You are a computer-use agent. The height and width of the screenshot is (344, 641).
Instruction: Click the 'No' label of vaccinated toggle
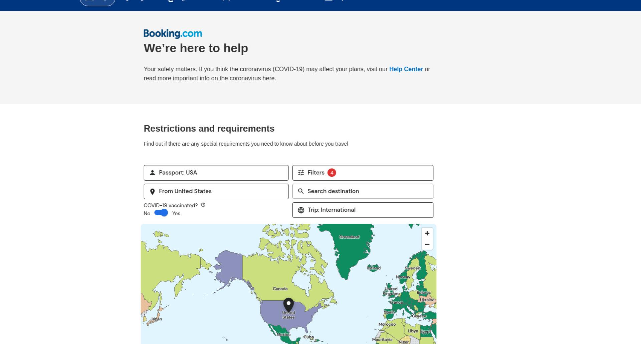(147, 213)
